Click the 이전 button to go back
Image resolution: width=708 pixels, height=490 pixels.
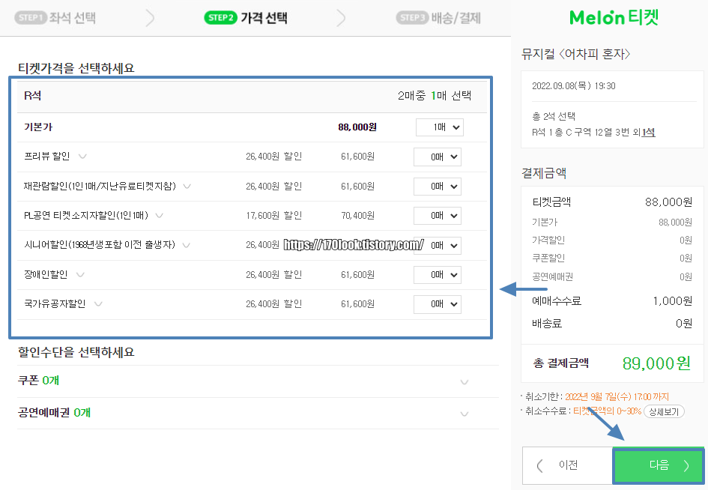pyautogui.click(x=569, y=465)
